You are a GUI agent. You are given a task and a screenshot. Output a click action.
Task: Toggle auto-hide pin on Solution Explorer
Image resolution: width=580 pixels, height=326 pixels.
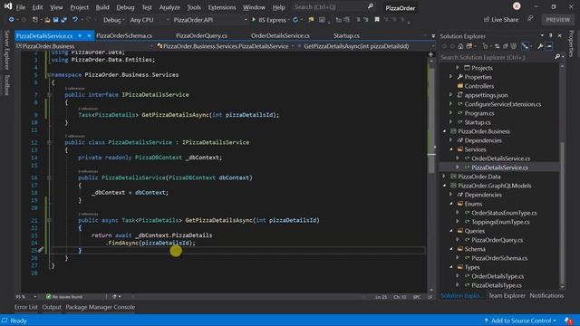pyautogui.click(x=550, y=36)
